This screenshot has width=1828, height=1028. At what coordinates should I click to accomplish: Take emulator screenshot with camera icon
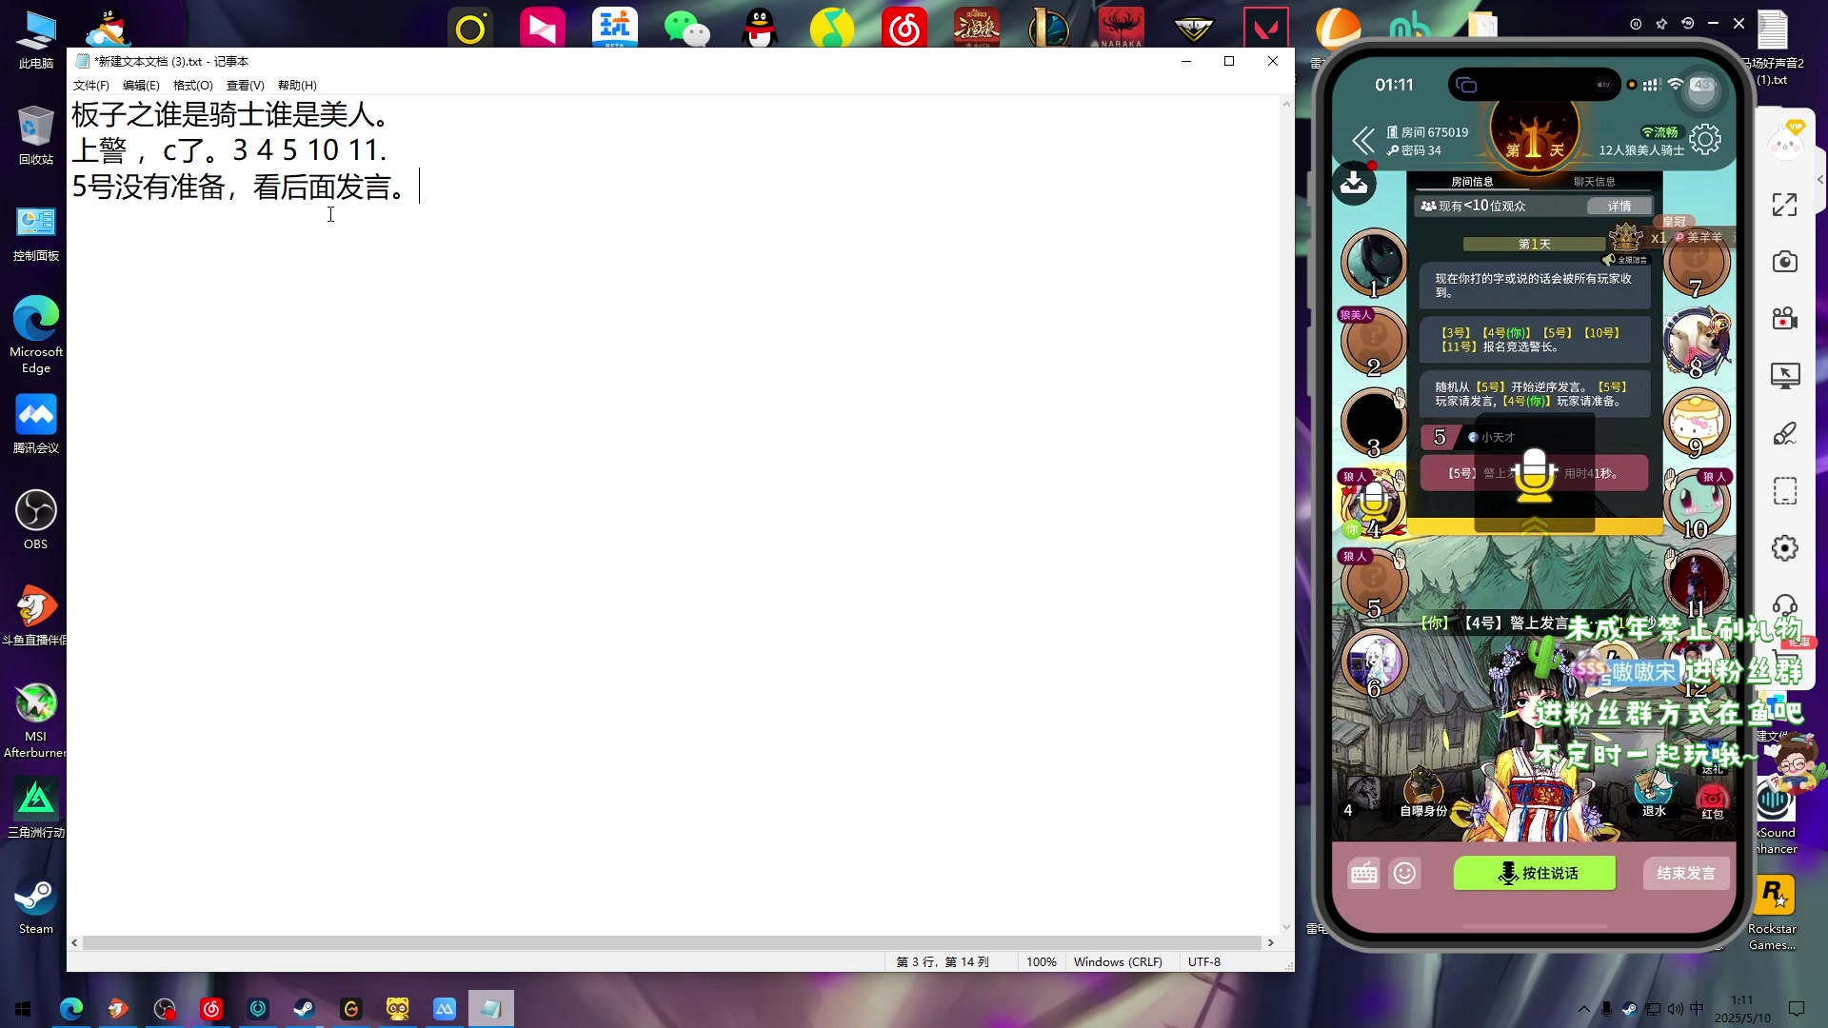pyautogui.click(x=1785, y=262)
